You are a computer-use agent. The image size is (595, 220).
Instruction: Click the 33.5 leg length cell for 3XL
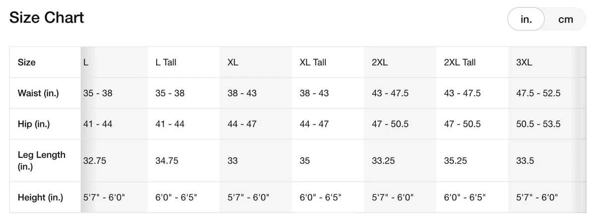coord(525,161)
